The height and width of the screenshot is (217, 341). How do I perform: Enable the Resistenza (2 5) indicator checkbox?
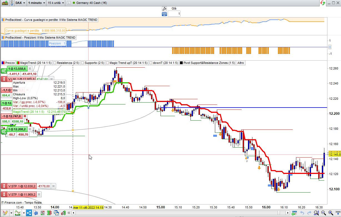click(x=55, y=63)
